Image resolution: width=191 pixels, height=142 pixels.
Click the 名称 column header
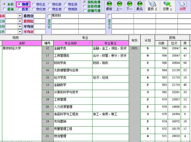pyautogui.click(x=22, y=43)
